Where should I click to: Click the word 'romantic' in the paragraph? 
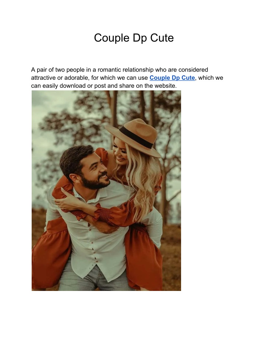[x=109, y=70]
